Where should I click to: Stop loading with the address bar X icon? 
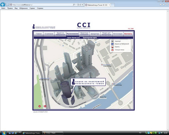point(82,5)
